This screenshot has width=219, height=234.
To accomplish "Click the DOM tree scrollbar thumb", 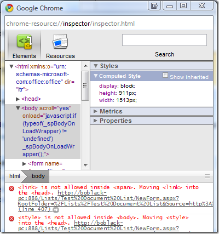I will [85, 85].
